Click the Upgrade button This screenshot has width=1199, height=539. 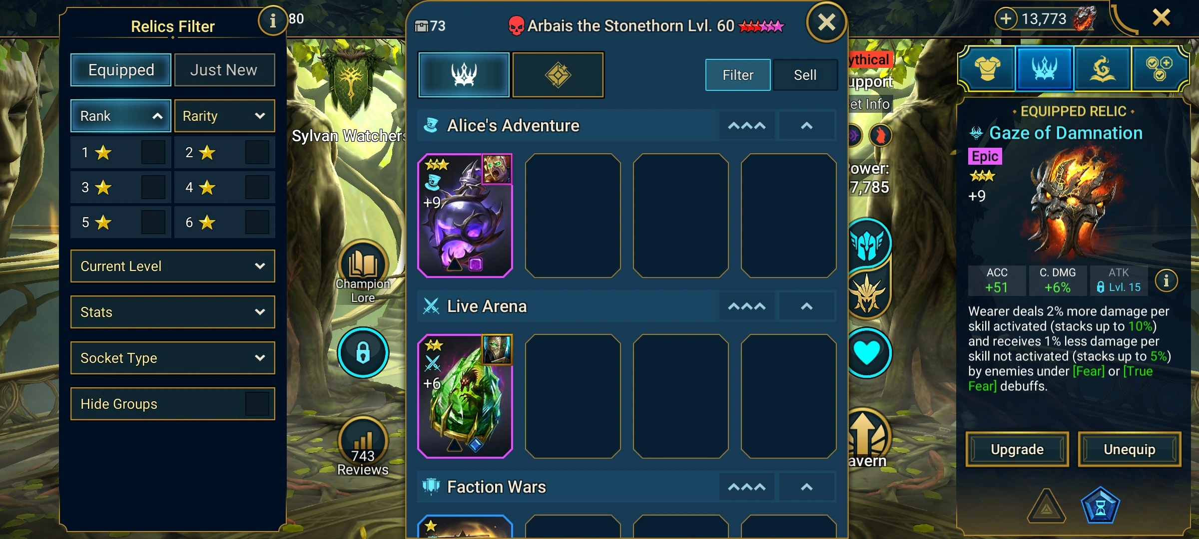pos(1017,449)
